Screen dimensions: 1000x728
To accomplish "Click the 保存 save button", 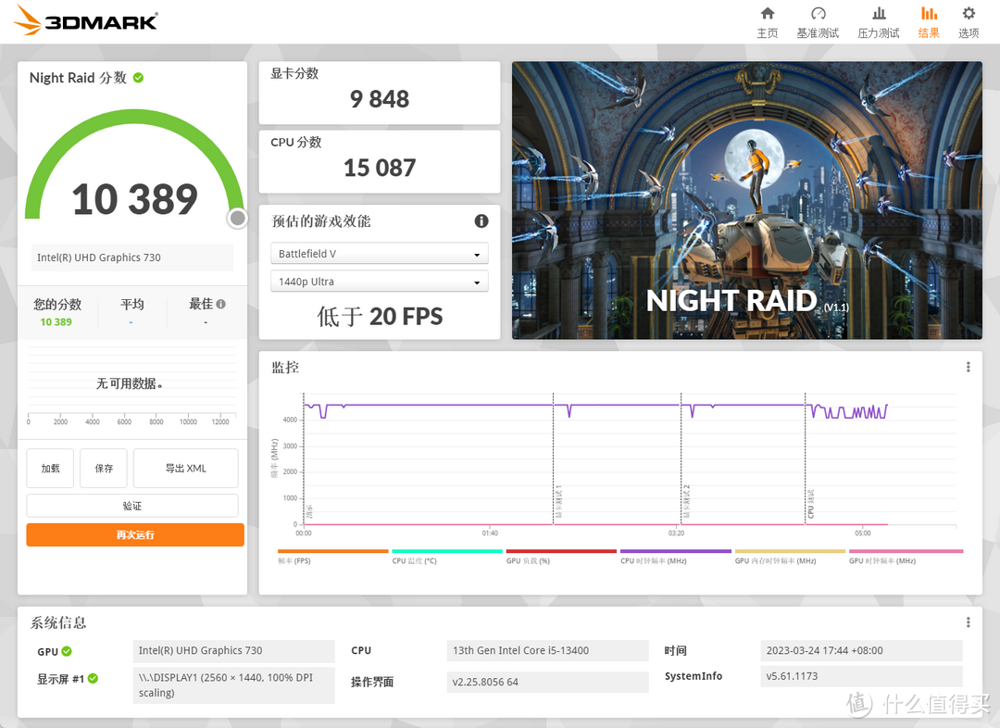I will click(104, 469).
